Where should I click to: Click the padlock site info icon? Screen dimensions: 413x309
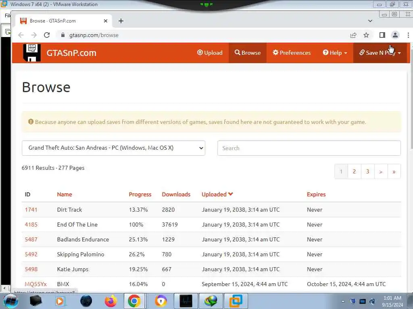pos(63,35)
